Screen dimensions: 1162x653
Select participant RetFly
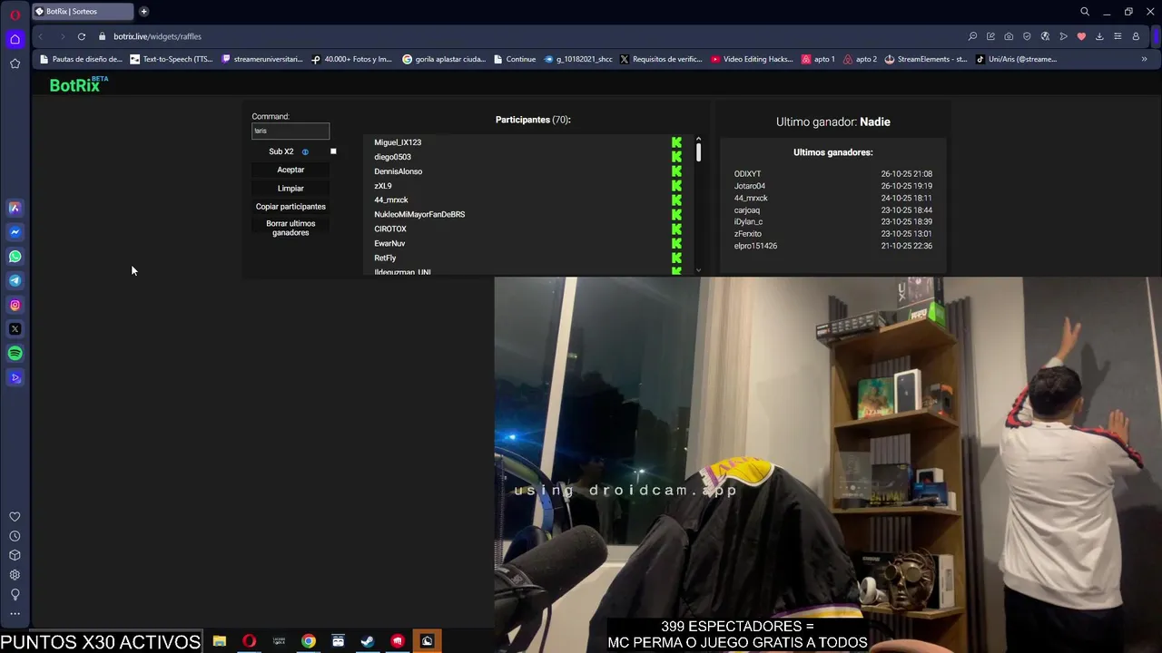click(x=385, y=258)
